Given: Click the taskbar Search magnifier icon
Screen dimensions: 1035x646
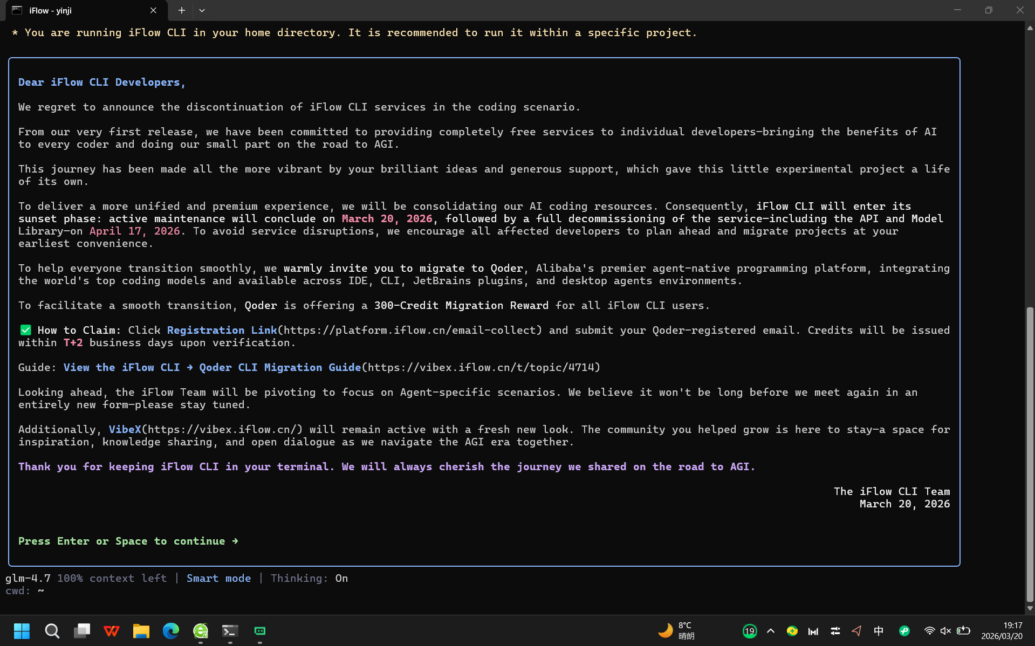Looking at the screenshot, I should pyautogui.click(x=52, y=631).
